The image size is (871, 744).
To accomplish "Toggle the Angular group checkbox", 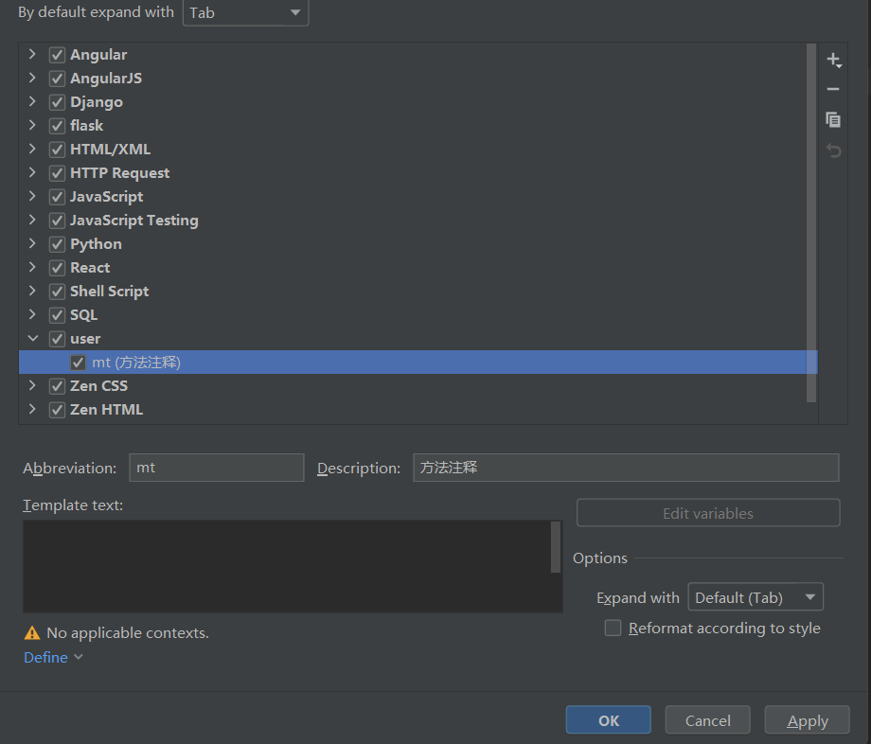I will pos(57,55).
